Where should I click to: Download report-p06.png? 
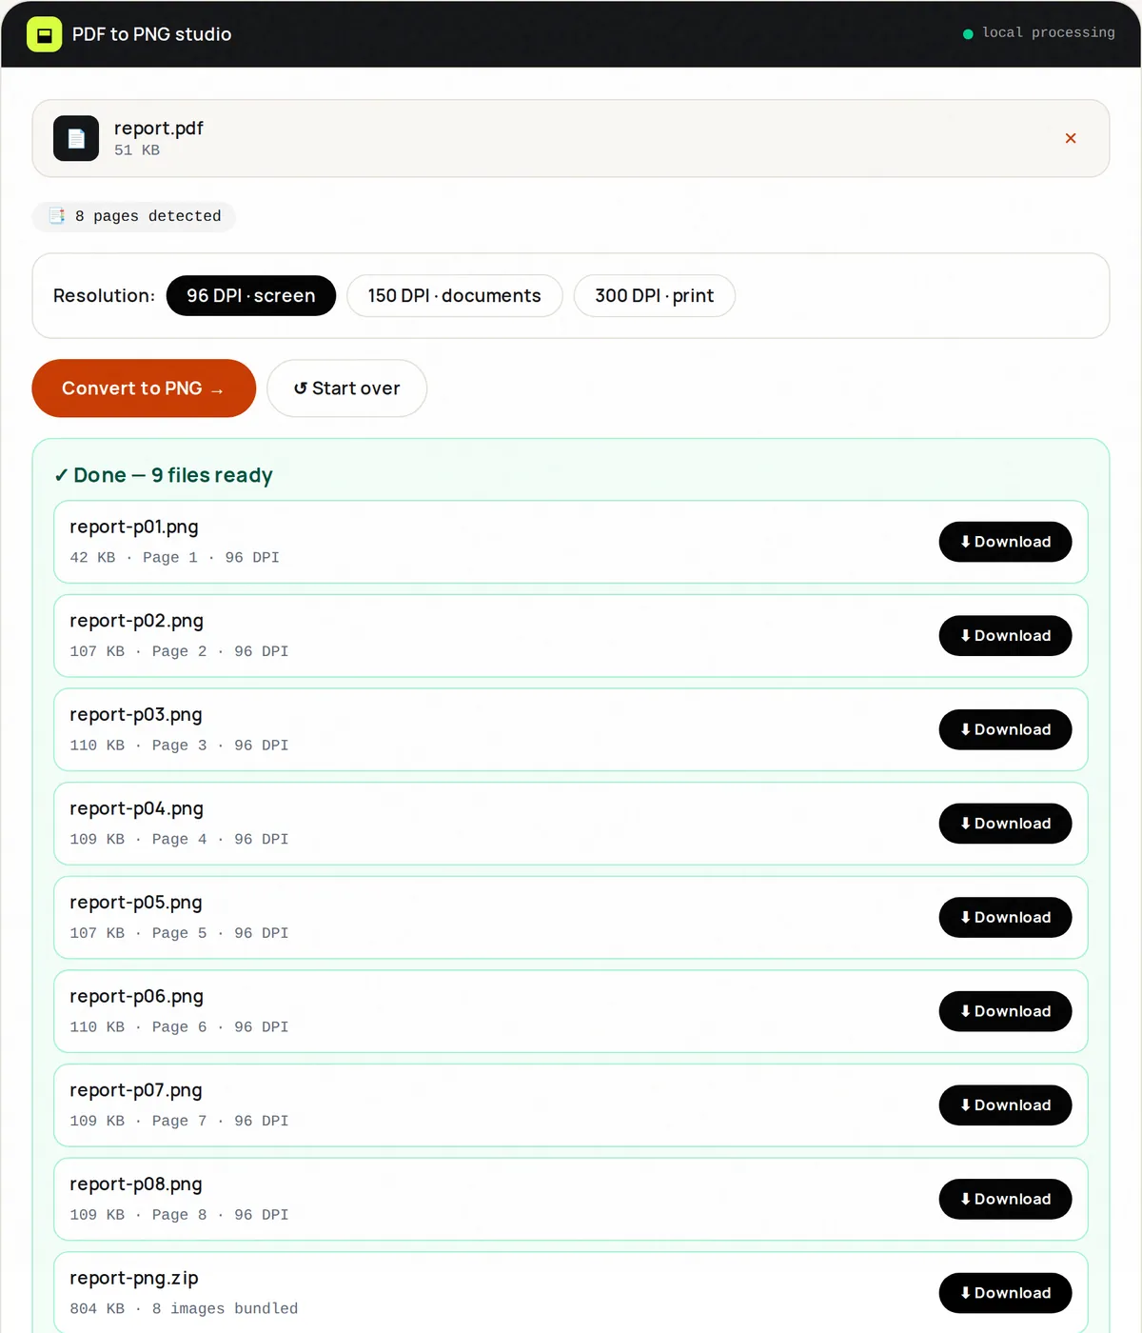click(1005, 1011)
